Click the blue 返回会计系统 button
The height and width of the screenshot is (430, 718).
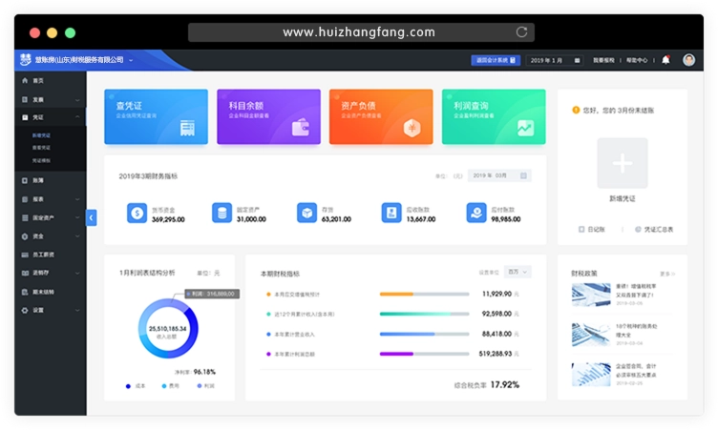[x=496, y=60]
